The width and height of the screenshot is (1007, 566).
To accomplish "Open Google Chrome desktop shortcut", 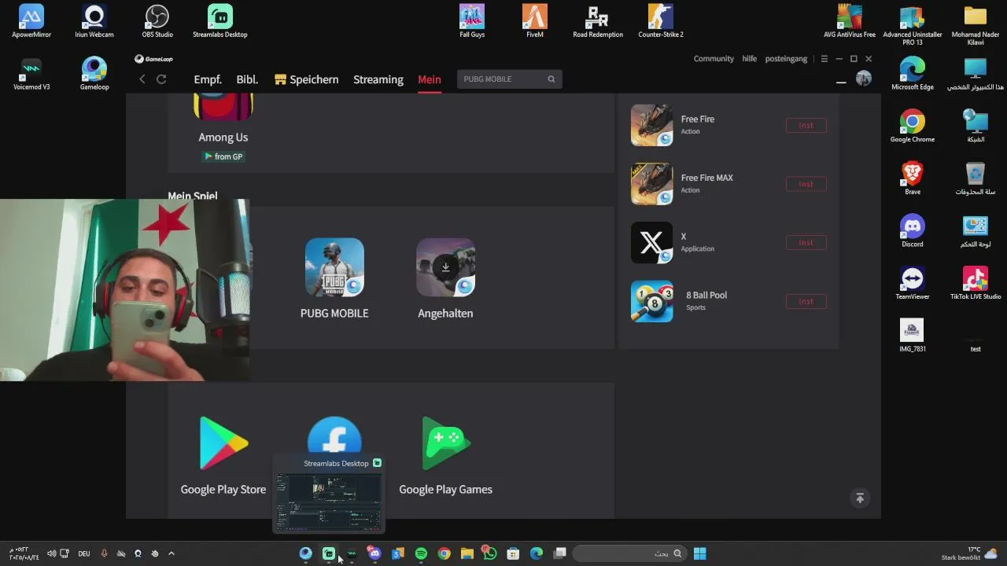I will pyautogui.click(x=913, y=126).
